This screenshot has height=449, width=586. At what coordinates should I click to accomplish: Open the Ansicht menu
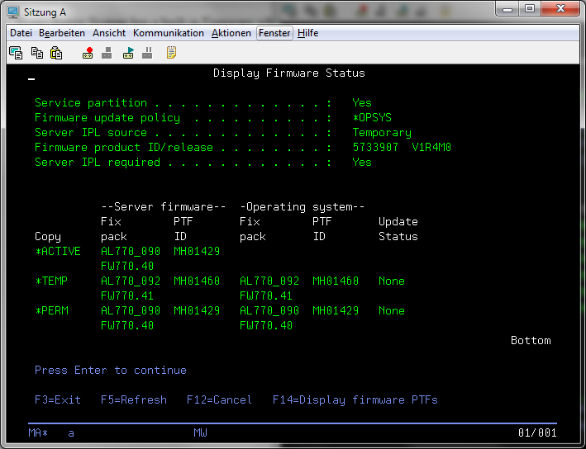[109, 33]
